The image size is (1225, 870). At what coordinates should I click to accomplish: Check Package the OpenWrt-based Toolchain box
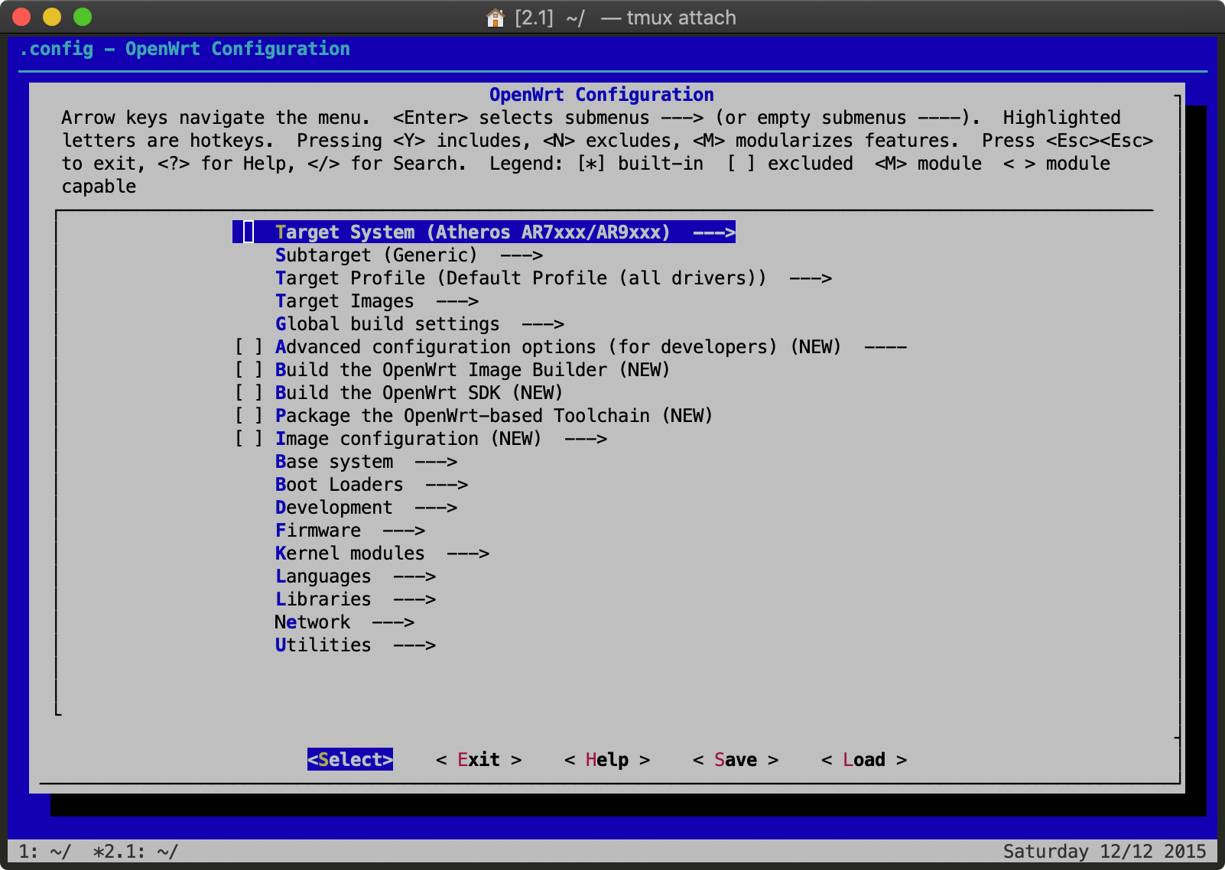click(249, 416)
